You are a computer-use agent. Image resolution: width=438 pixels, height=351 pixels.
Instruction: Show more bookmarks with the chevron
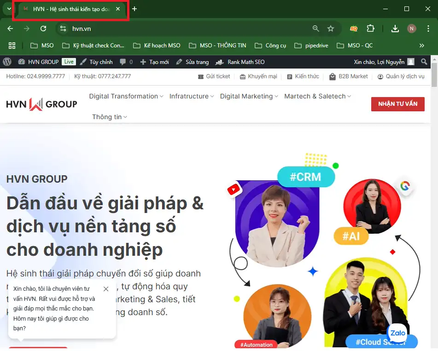421,46
